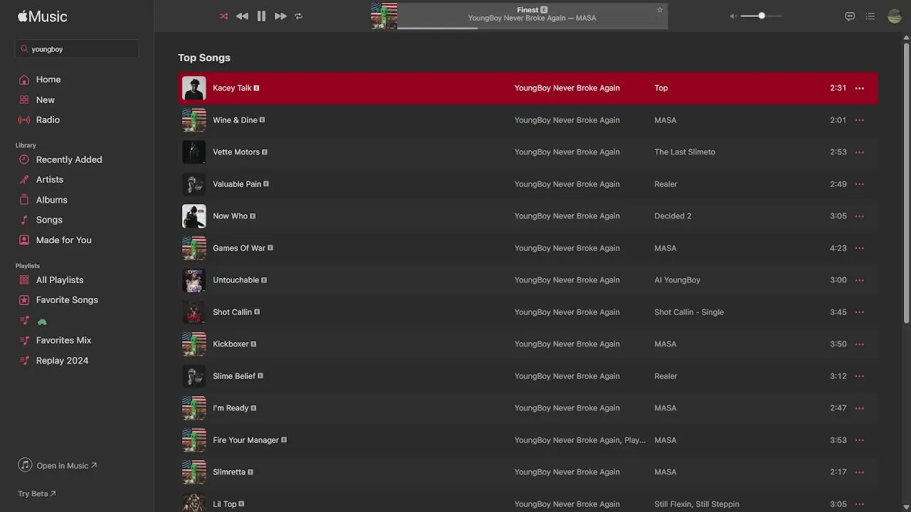
Task: Open Still Flexin, Still Steppin album
Action: point(697,504)
